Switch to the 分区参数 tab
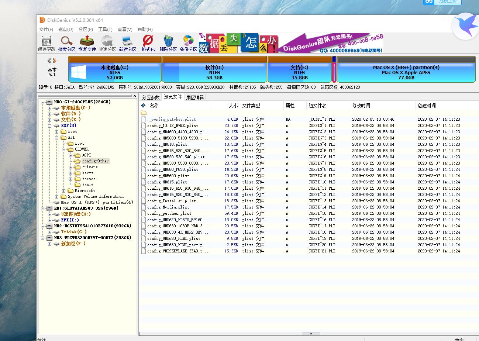 (151, 97)
